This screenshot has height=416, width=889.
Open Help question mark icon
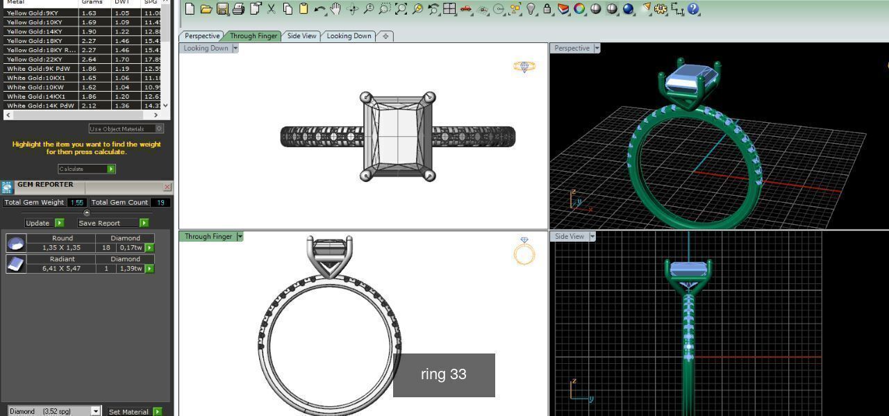point(693,9)
